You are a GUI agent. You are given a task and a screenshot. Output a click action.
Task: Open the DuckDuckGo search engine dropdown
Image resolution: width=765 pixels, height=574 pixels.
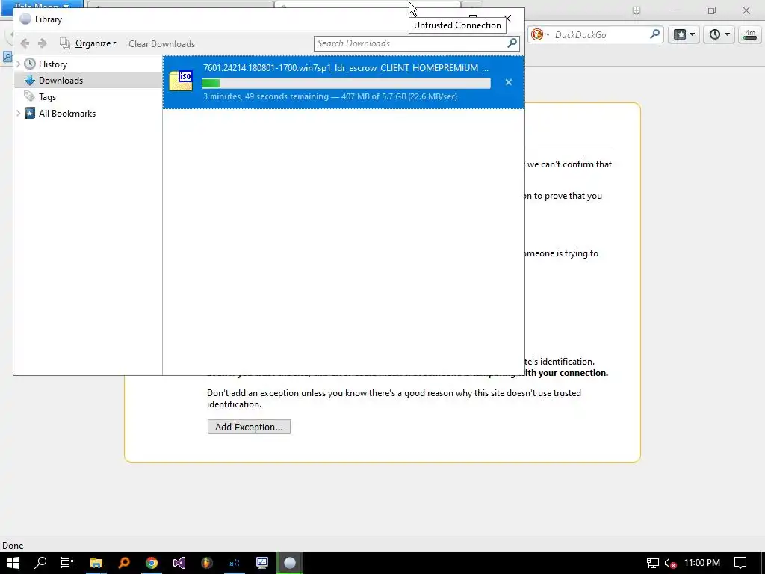(x=540, y=34)
